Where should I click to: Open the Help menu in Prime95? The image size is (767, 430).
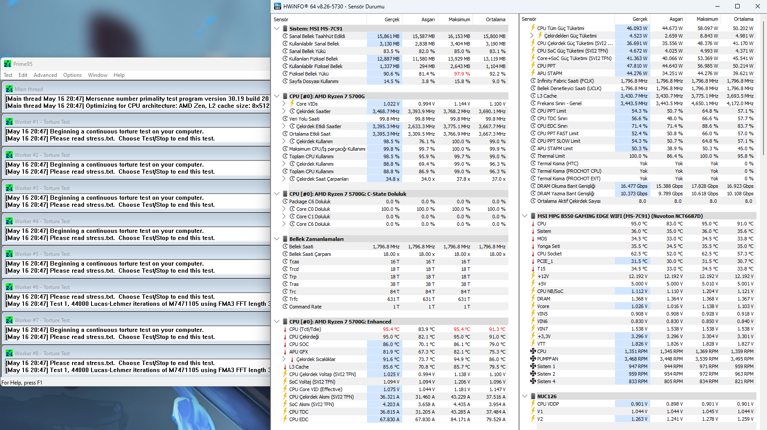(119, 75)
